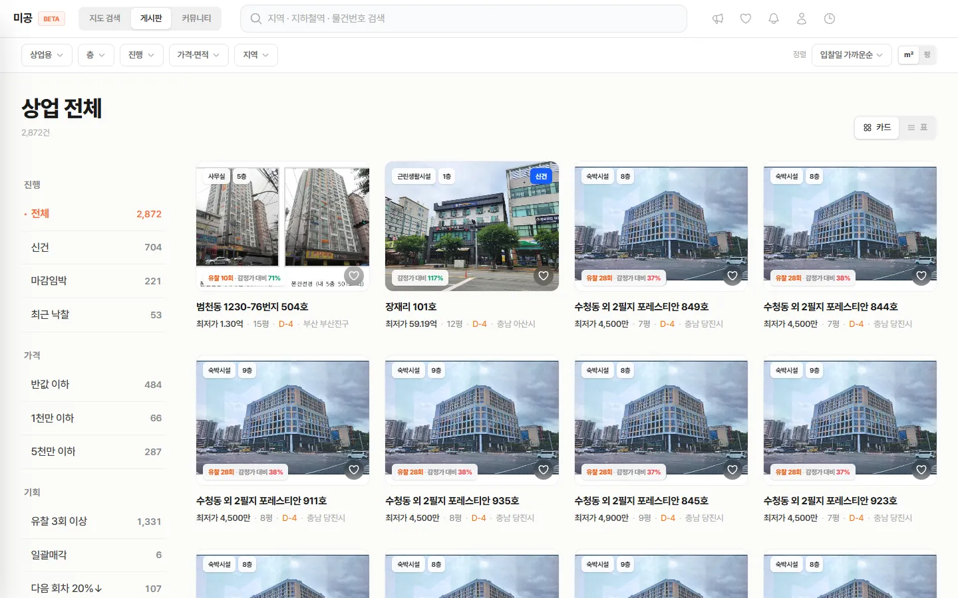The image size is (958, 598).
Task: Favorite the 장재리 101호 listing heart
Action: (x=544, y=276)
